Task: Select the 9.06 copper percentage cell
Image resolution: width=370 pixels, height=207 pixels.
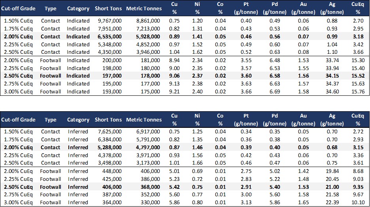Action: coord(174,76)
